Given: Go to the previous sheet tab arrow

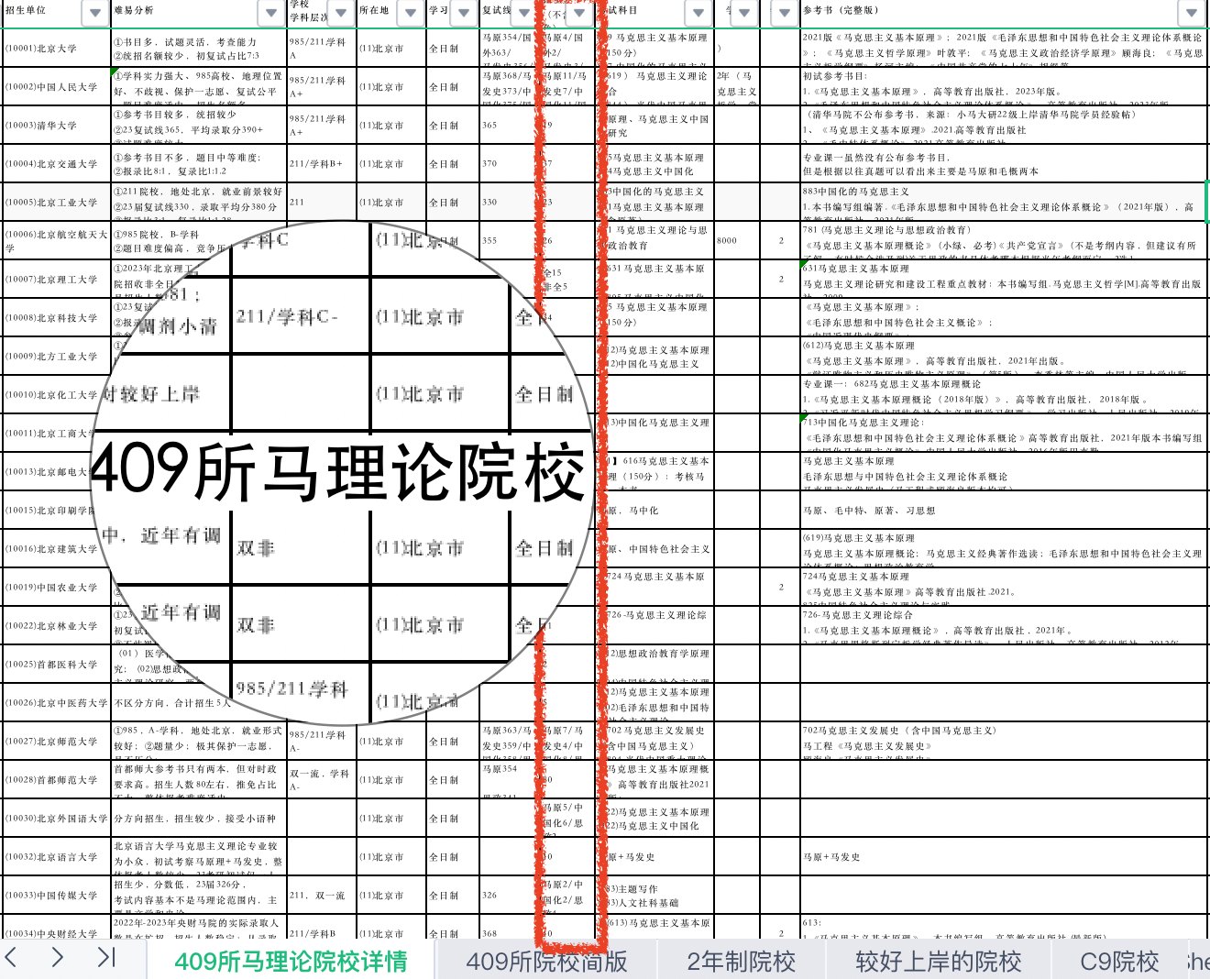Looking at the screenshot, I should click(12, 958).
